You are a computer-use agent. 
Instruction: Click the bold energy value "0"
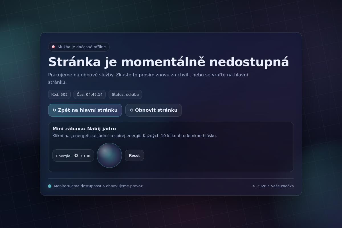pyautogui.click(x=76, y=155)
